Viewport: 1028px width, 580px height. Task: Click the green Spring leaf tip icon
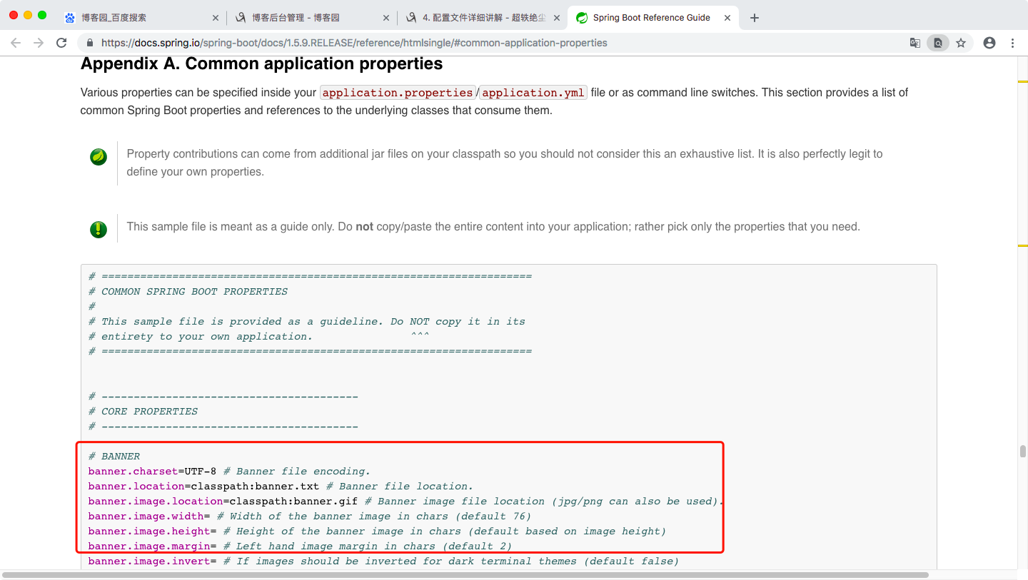(x=99, y=156)
